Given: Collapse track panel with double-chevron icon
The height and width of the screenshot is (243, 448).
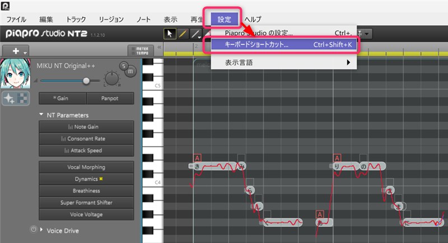Looking at the screenshot, I should pos(159,47).
